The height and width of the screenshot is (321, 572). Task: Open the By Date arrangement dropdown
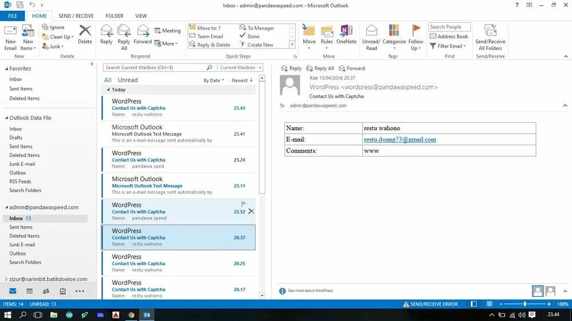pyautogui.click(x=214, y=81)
